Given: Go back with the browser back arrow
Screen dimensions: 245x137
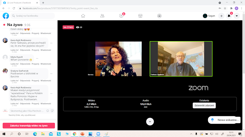Looking at the screenshot, I should 4,9.
